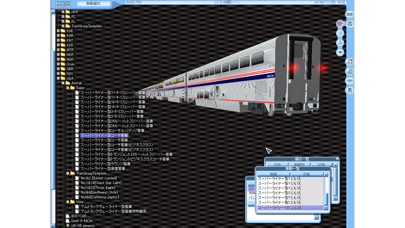Click the 車輌編成 mode tab

pos(93,4)
